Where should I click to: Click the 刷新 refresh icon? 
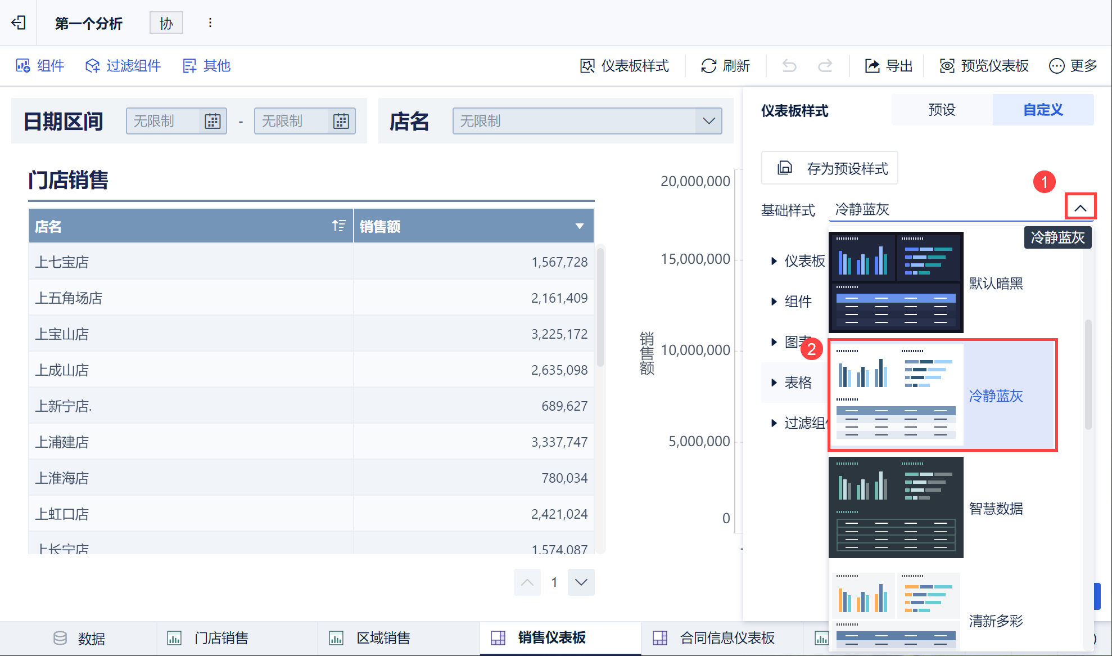click(708, 66)
